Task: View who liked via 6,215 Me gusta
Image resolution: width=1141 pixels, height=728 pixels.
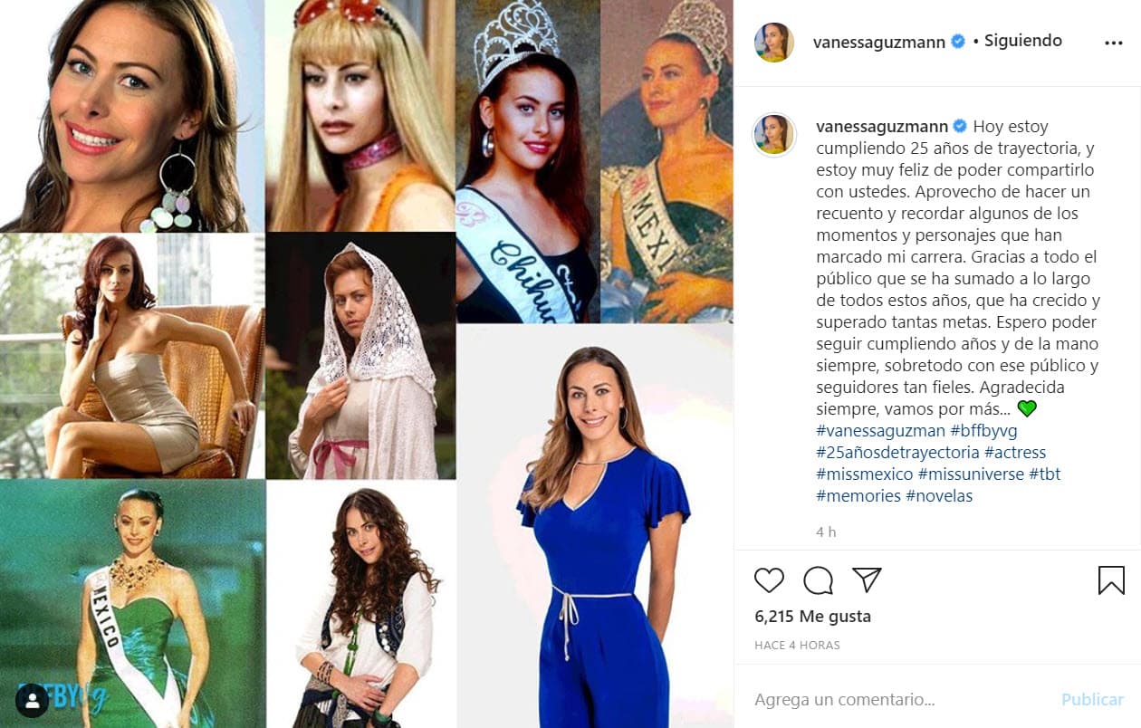Action: tap(815, 616)
